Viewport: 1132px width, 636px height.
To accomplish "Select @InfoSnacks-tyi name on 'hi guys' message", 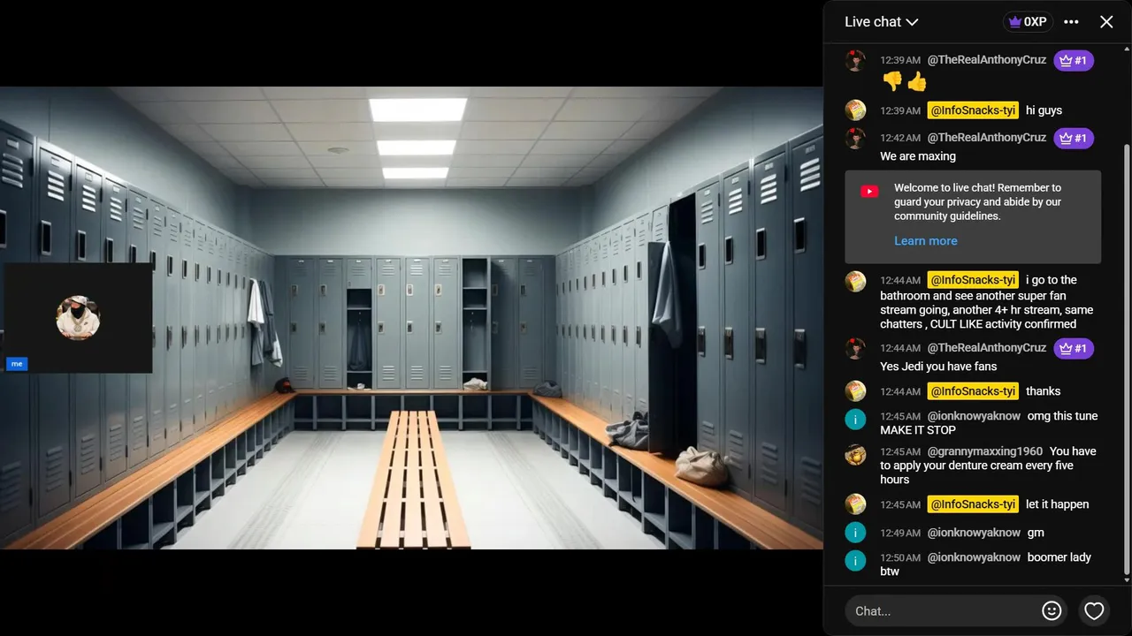I will click(973, 110).
